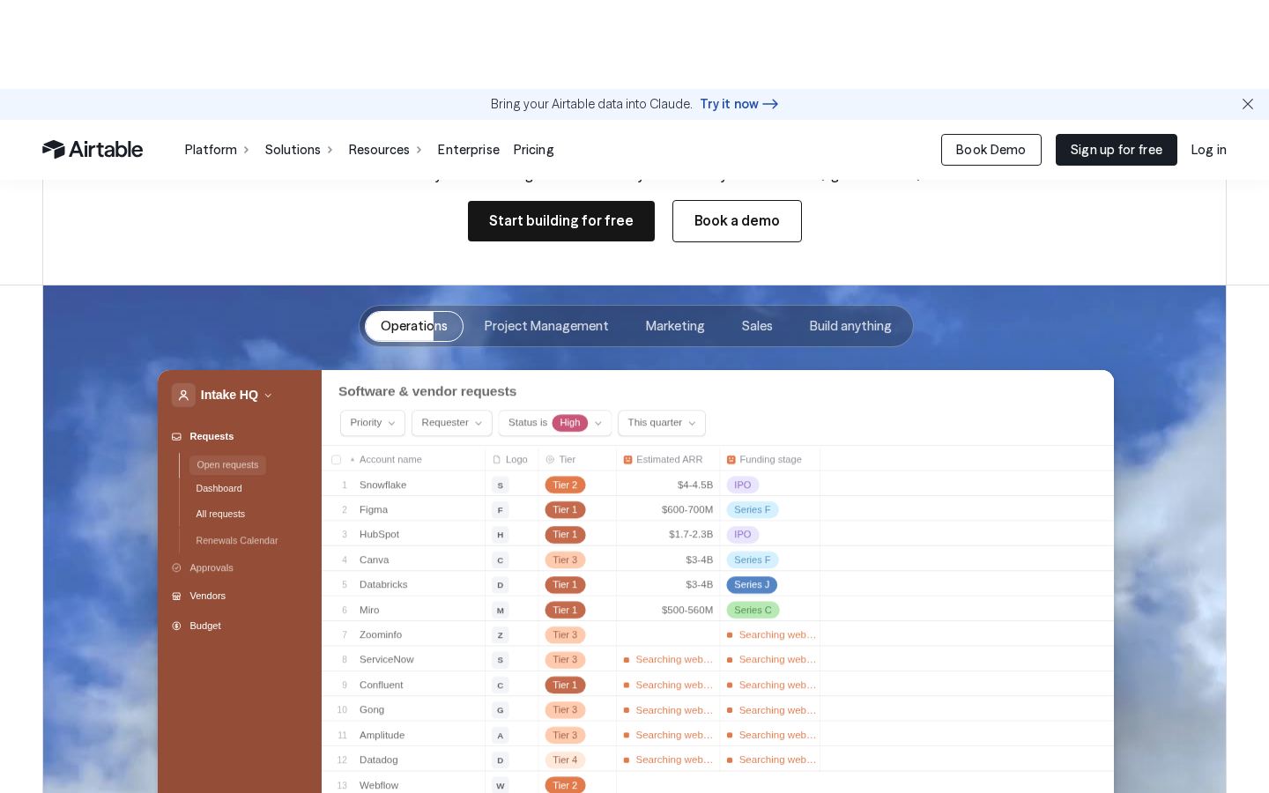Open the Resources menu
Viewport: 1269px width, 793px height.
[x=385, y=150]
